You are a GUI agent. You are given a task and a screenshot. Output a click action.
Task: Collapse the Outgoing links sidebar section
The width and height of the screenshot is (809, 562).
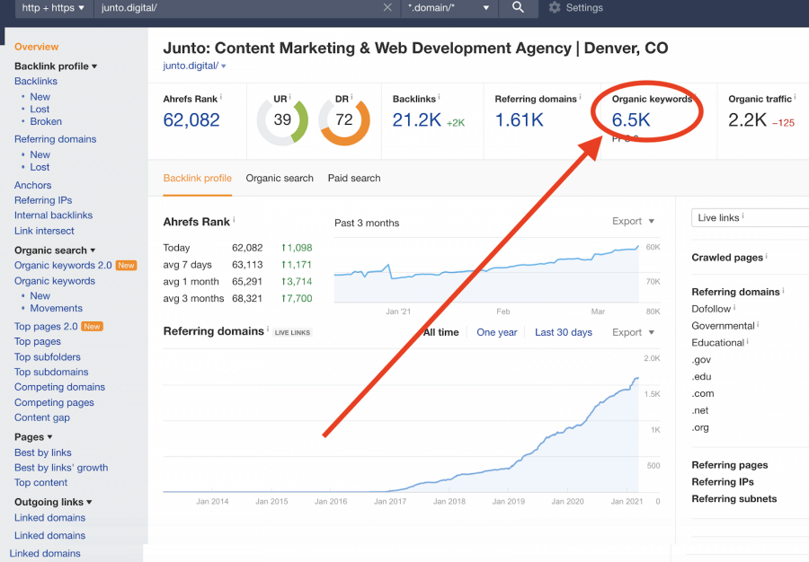(x=89, y=502)
